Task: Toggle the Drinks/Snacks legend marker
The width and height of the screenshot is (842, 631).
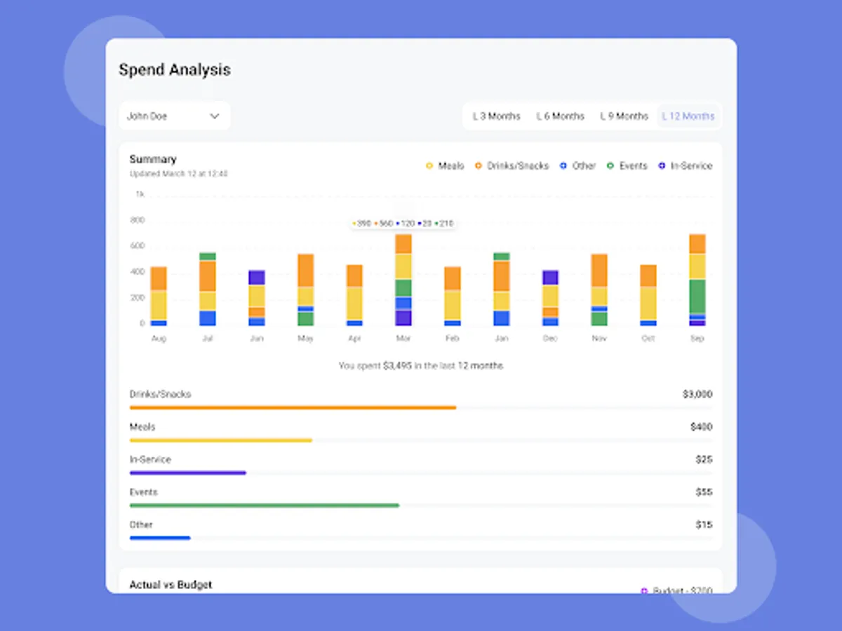Action: tap(479, 166)
